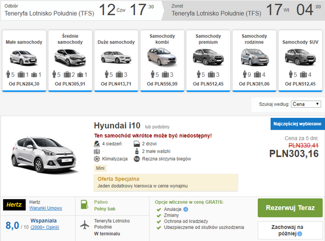Click the return date 17 Wt

pos(277,9)
